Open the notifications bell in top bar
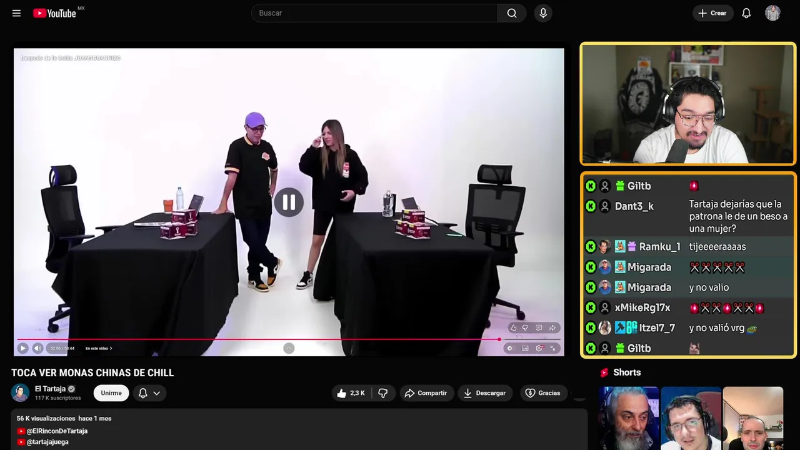This screenshot has width=800, height=450. 746,13
